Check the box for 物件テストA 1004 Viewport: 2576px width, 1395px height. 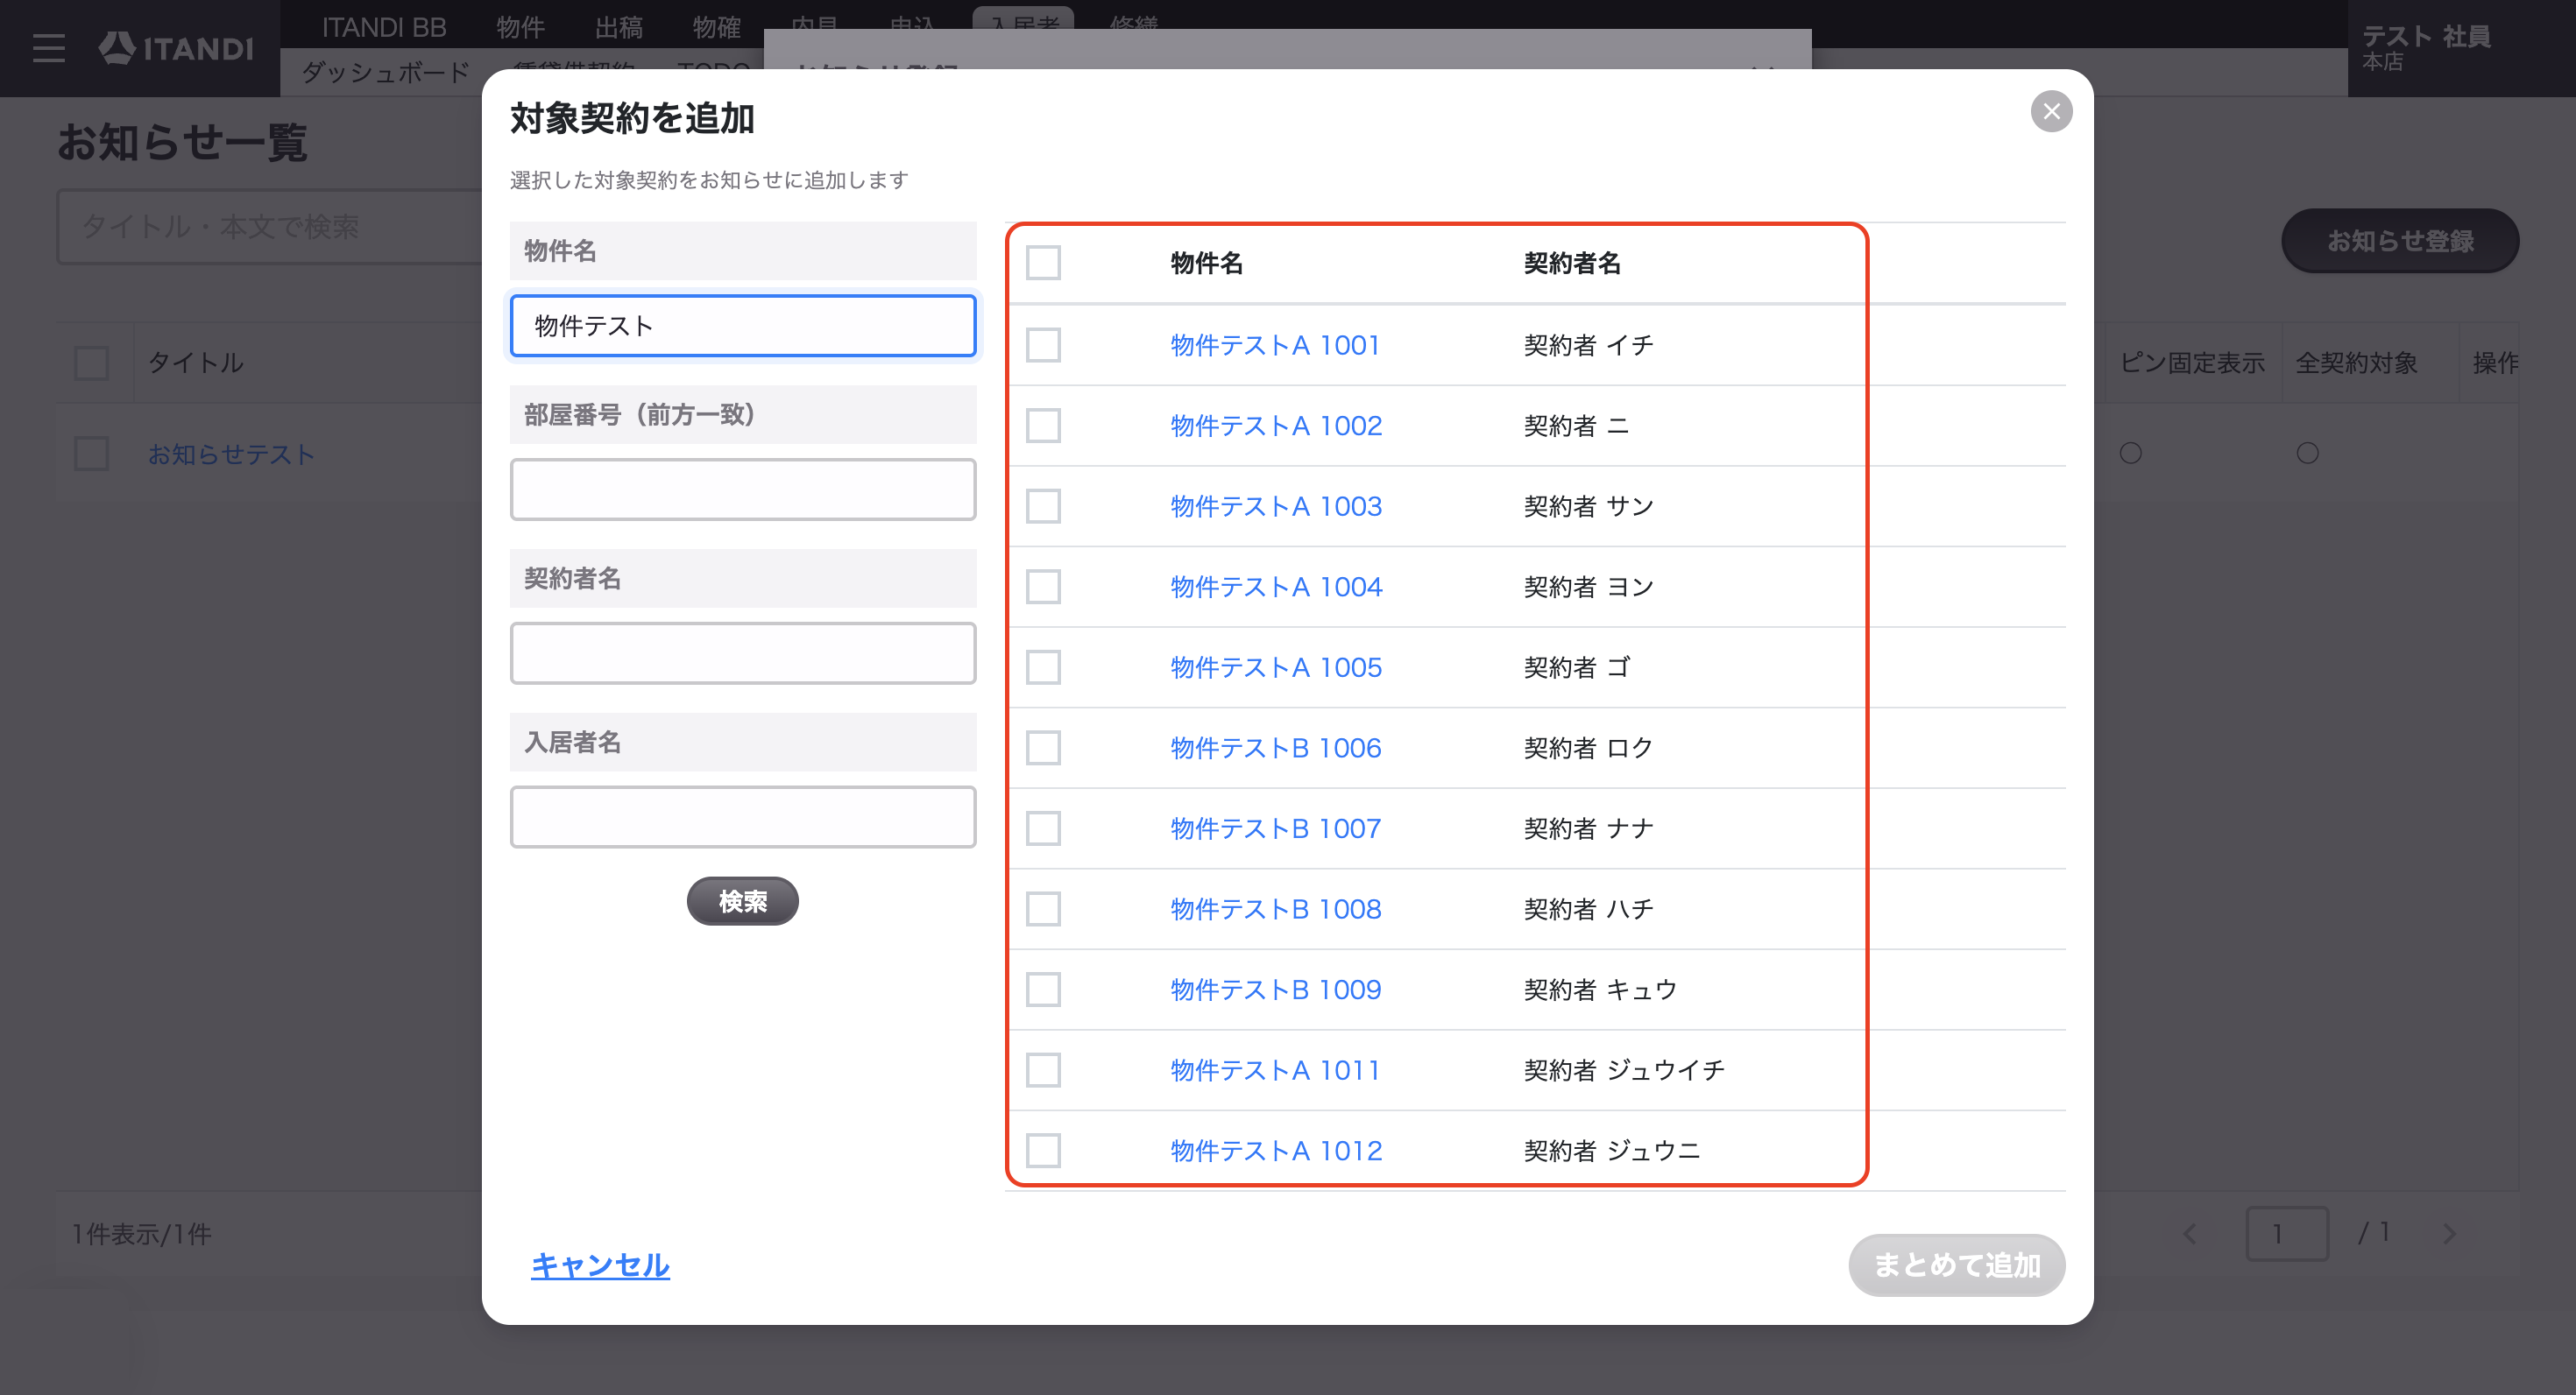pos(1043,587)
